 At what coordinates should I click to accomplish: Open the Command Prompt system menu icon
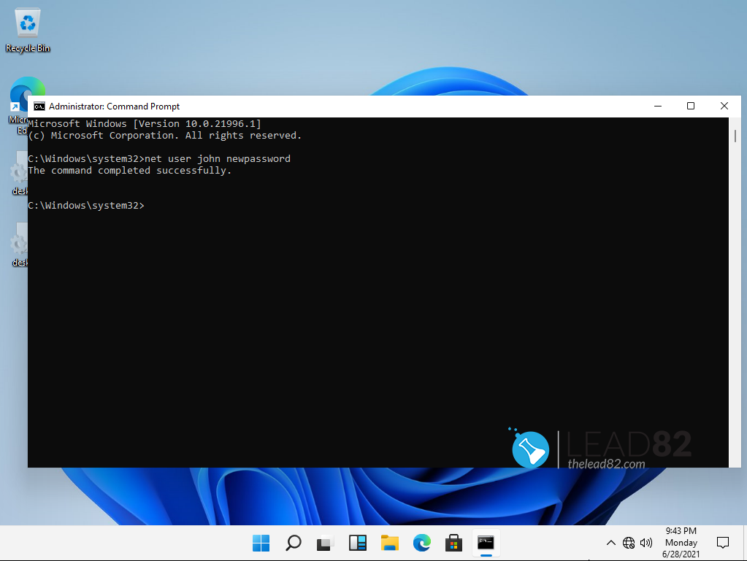(x=39, y=106)
